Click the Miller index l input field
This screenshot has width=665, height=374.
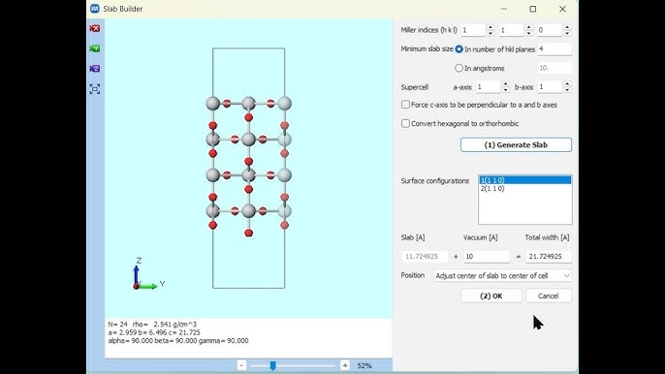tap(550, 30)
